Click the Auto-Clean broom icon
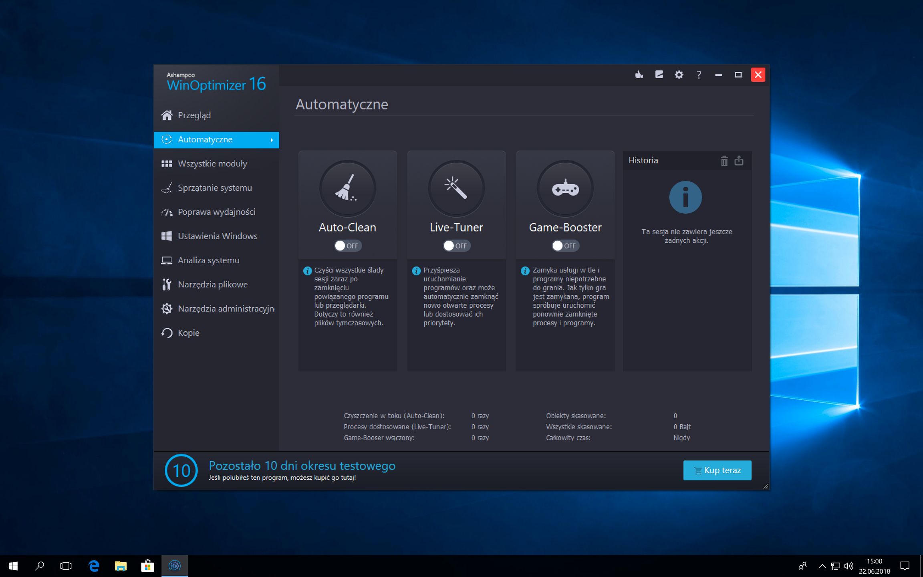 (x=347, y=188)
